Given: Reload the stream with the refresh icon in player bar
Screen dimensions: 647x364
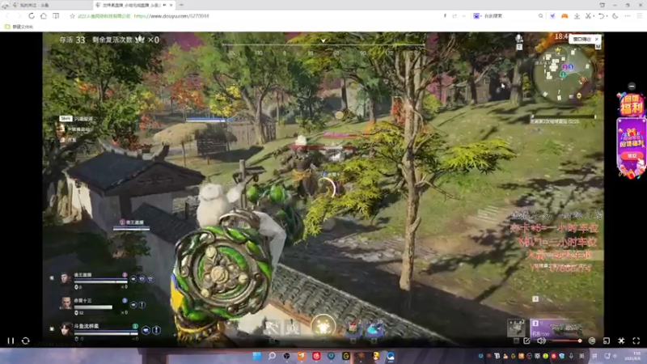Looking at the screenshot, I should (x=26, y=341).
